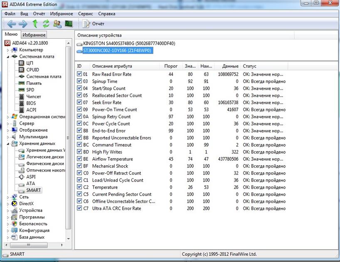The height and width of the screenshot is (262, 340).
Task: Sort by Статус column header
Action: tap(264, 66)
